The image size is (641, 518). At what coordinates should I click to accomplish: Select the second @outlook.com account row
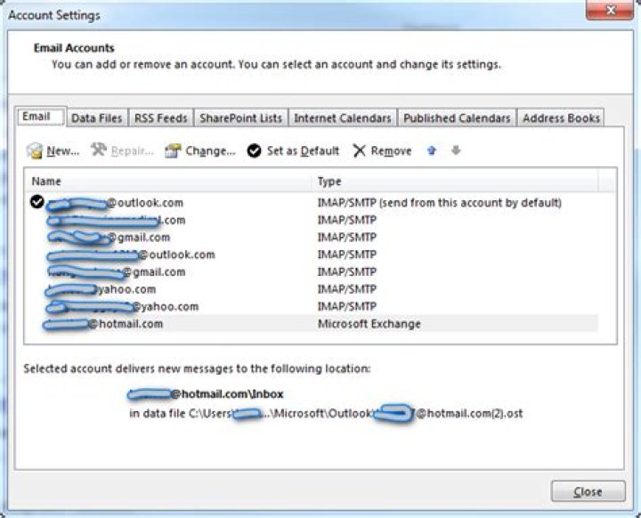312,255
